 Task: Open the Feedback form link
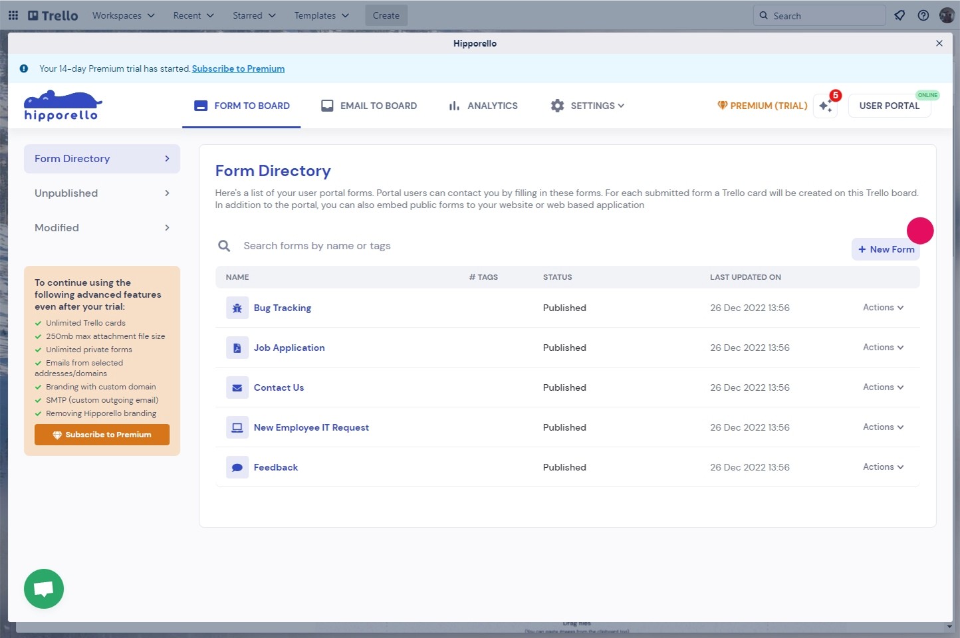tap(276, 467)
